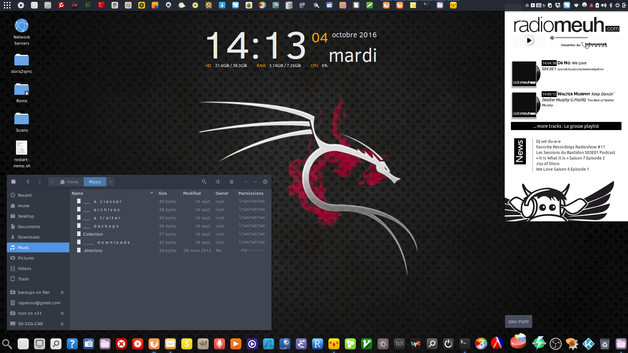Screen dimensions: 628x353
Task: Click the 'fr' keyboard layout indicator
Action: click(x=544, y=5)
